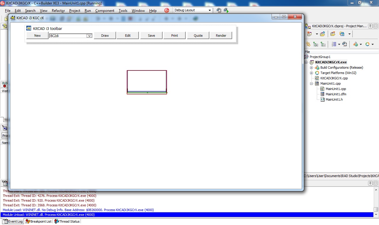Open the Component menu
Image resolution: width=379 pixels, height=225 pixels.
pyautogui.click(x=105, y=11)
